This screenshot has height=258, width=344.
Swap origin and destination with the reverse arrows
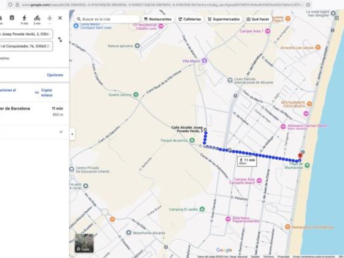tap(60, 39)
